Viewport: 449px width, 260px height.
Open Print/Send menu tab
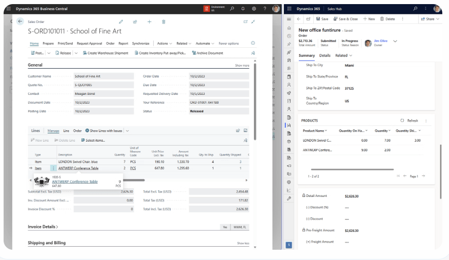click(65, 44)
